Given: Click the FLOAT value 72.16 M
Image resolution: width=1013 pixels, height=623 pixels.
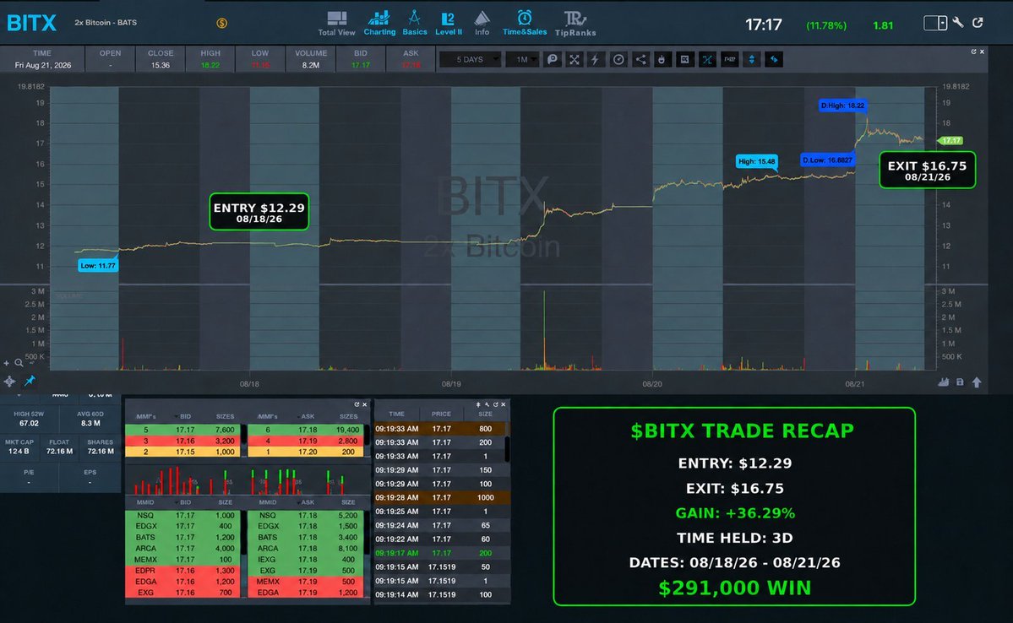Looking at the screenshot, I should 59,452.
